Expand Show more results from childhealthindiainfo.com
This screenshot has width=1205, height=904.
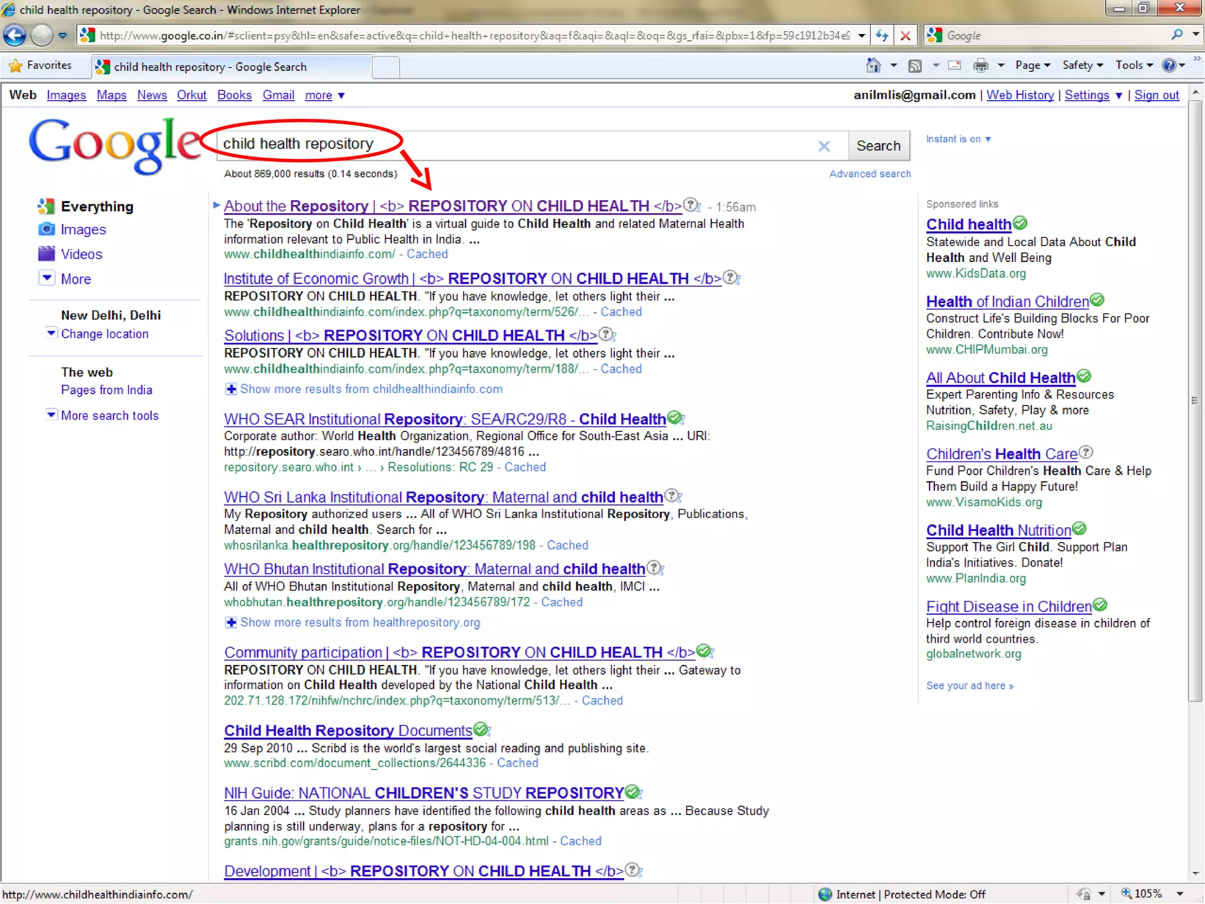point(371,389)
